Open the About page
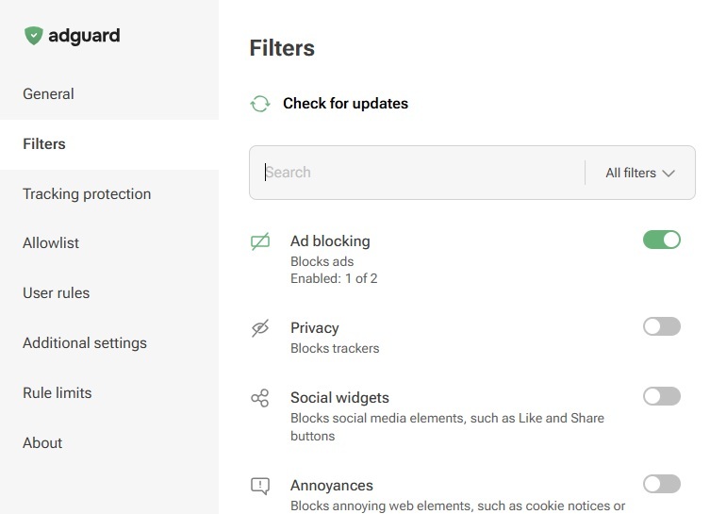The width and height of the screenshot is (710, 514). pos(109,443)
